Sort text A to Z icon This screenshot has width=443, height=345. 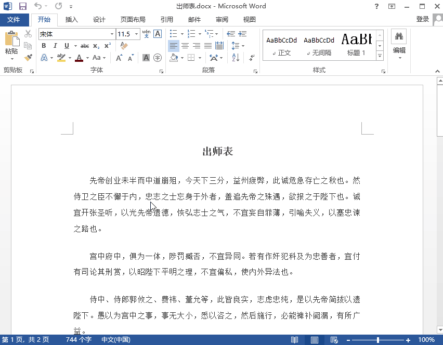click(x=236, y=58)
